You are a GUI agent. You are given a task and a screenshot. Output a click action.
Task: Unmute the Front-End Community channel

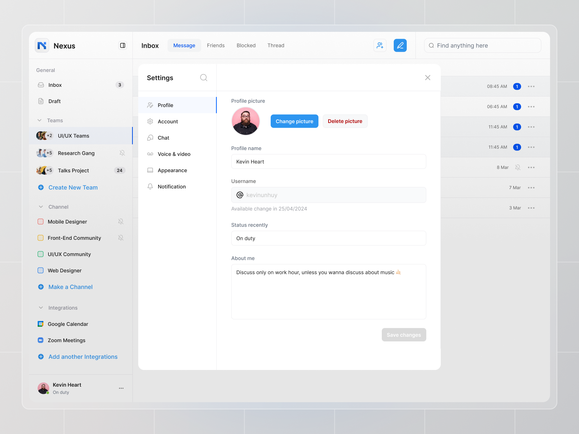pos(121,238)
